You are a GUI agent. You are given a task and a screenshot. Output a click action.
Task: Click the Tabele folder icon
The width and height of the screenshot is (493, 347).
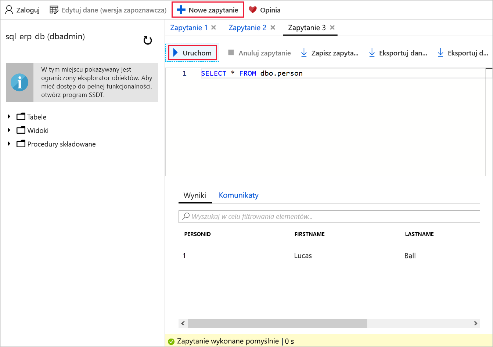coord(21,117)
